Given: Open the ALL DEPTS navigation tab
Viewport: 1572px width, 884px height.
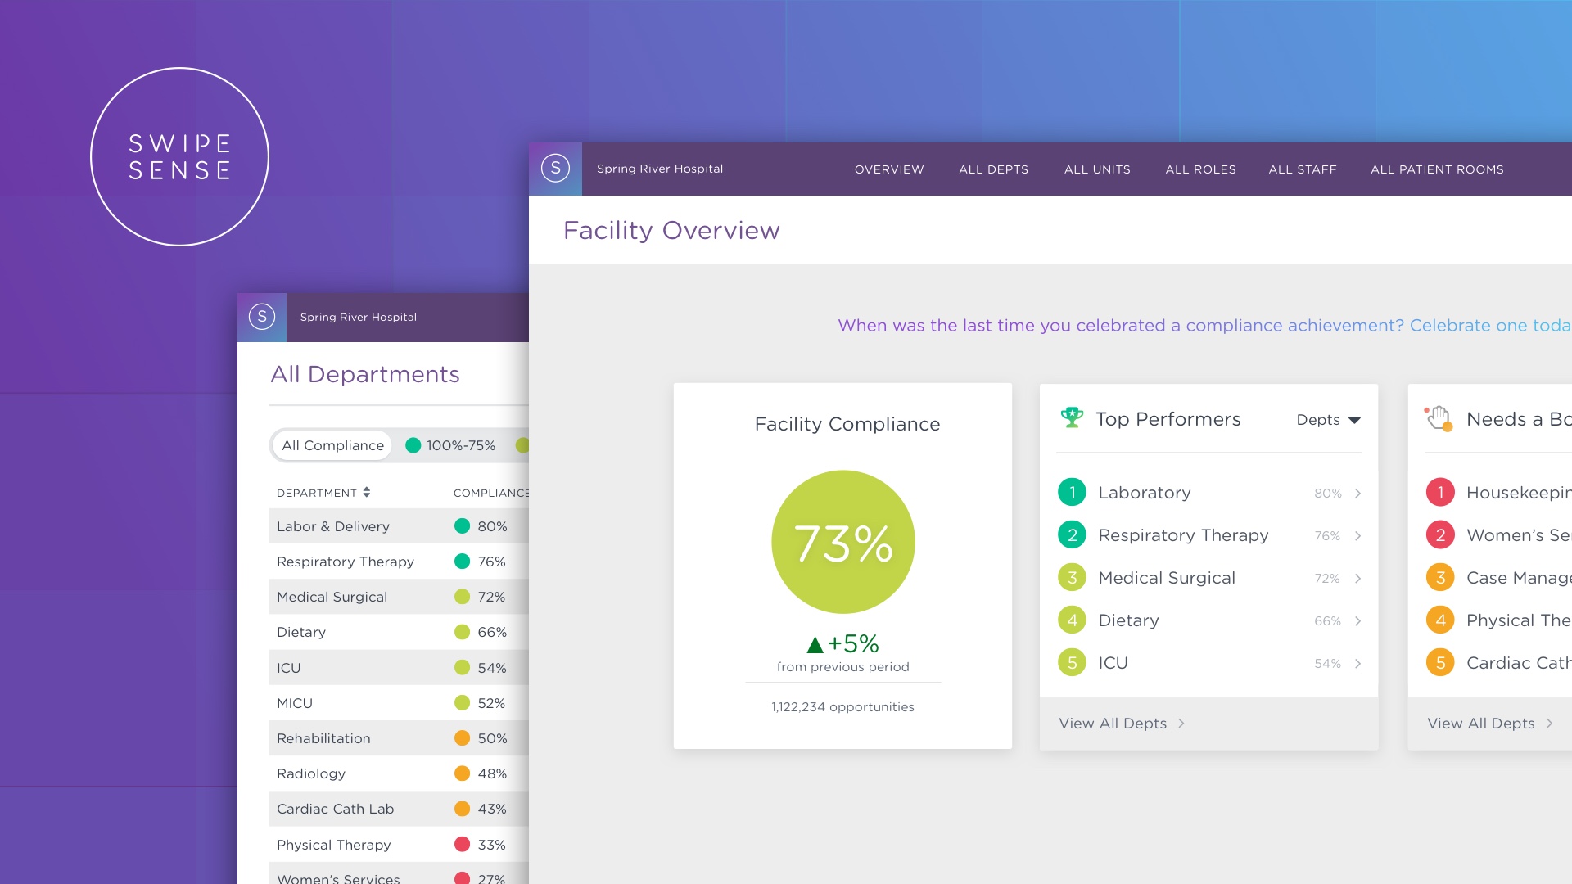Looking at the screenshot, I should coord(993,169).
